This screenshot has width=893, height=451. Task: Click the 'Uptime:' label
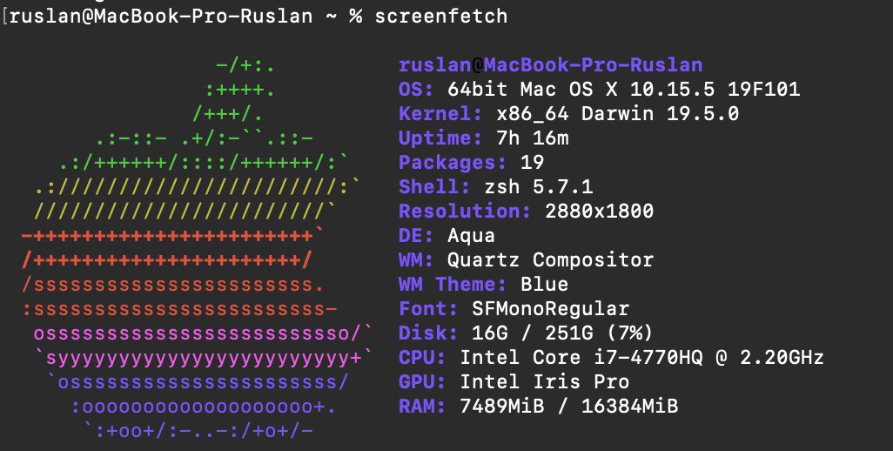(440, 138)
